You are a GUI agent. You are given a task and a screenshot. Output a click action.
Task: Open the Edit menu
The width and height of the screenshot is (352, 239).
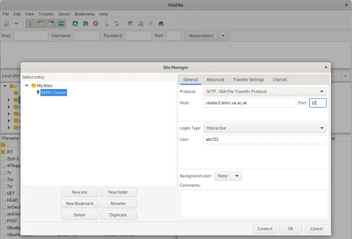point(17,14)
